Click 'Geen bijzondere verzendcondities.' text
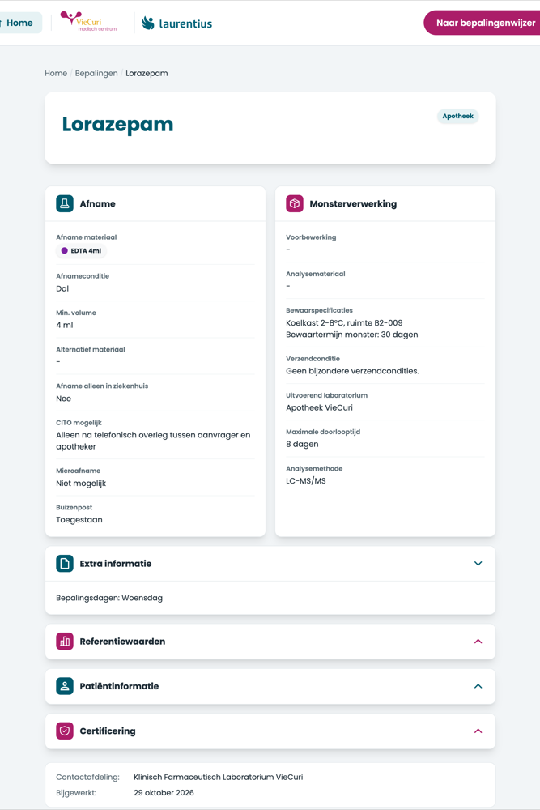This screenshot has height=810, width=540. click(353, 371)
